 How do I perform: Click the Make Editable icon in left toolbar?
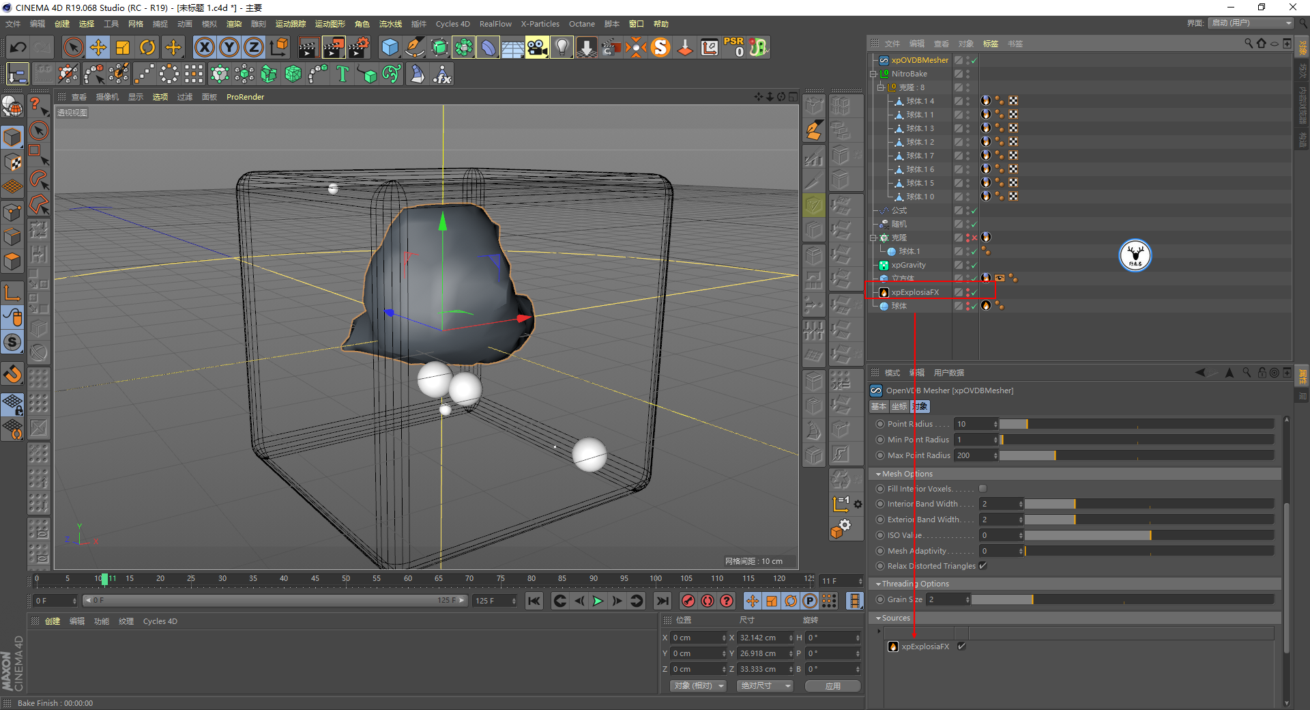coord(12,106)
